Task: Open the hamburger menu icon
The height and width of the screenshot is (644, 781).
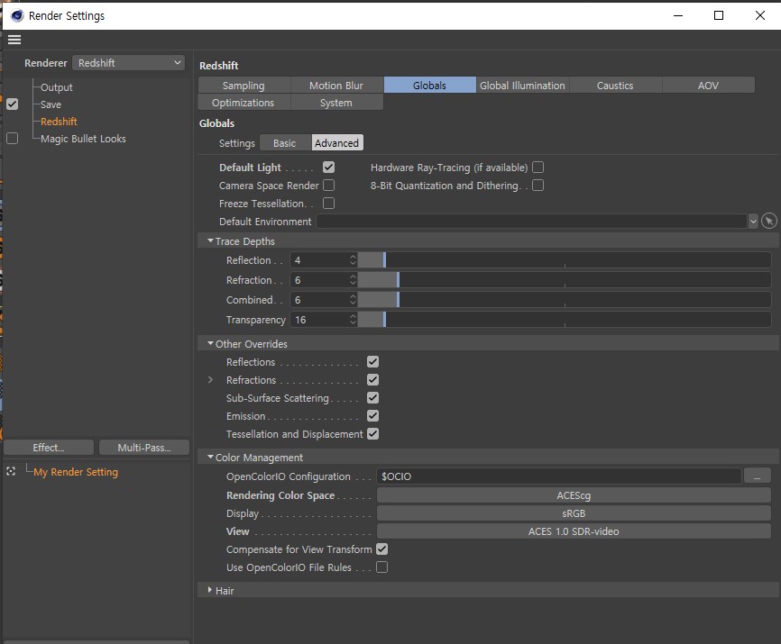Action: (x=14, y=40)
